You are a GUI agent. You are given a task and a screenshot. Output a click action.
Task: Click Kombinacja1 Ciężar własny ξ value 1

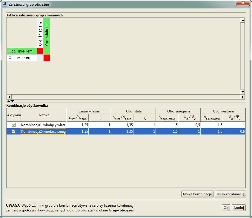coord(100,125)
